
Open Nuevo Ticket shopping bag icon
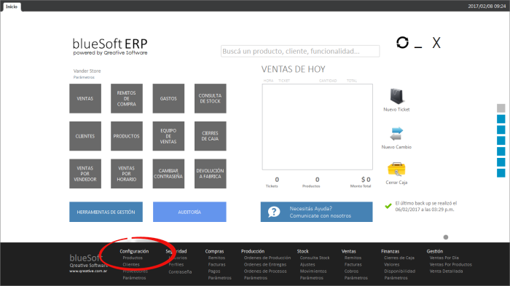pos(396,96)
